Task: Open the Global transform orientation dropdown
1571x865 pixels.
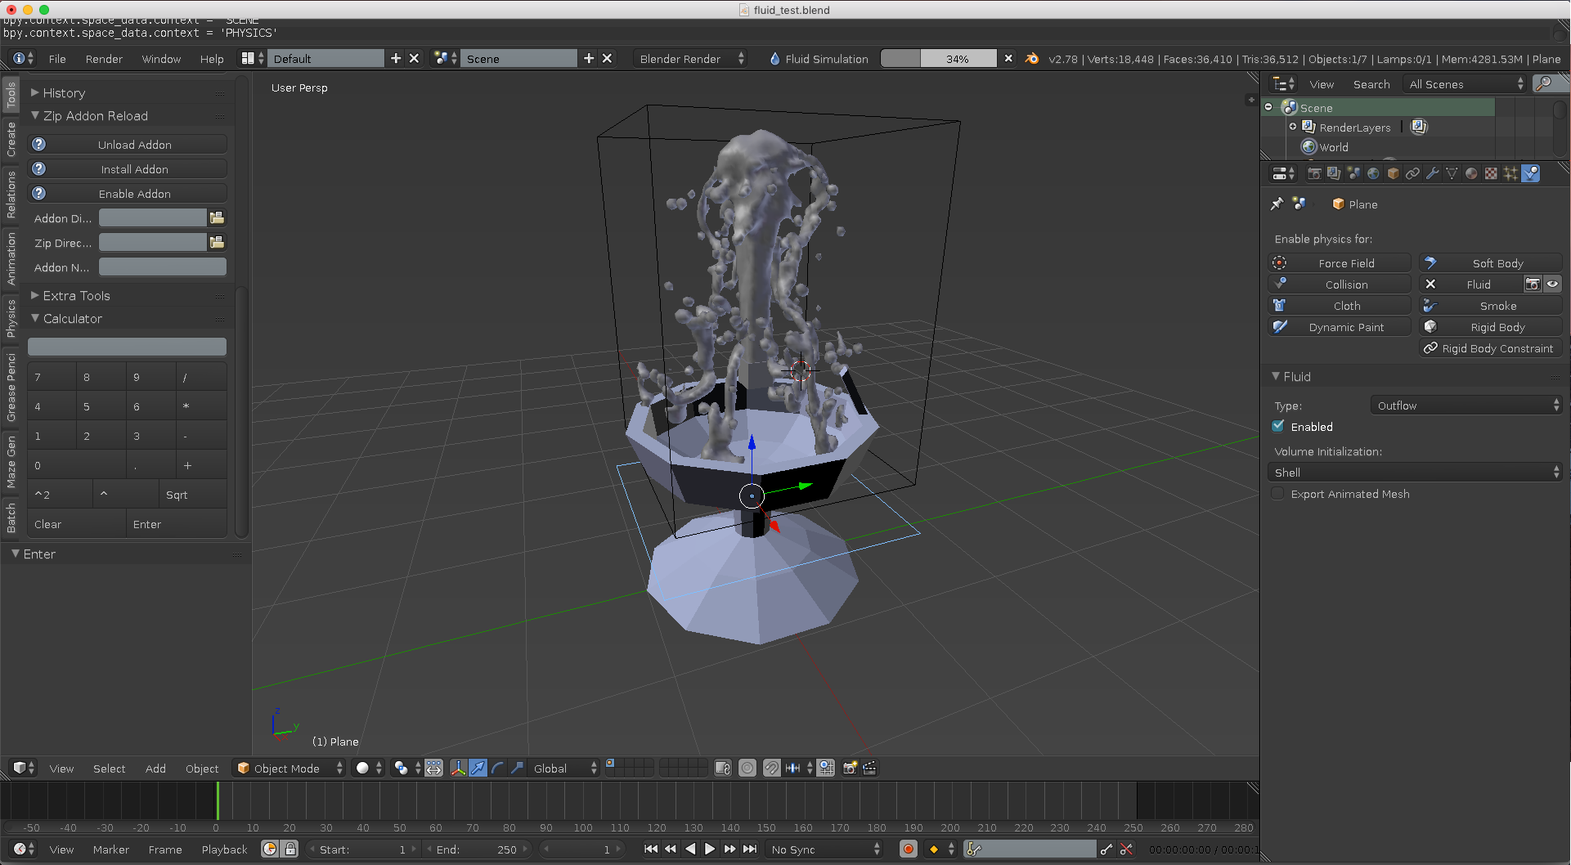Action: (565, 768)
